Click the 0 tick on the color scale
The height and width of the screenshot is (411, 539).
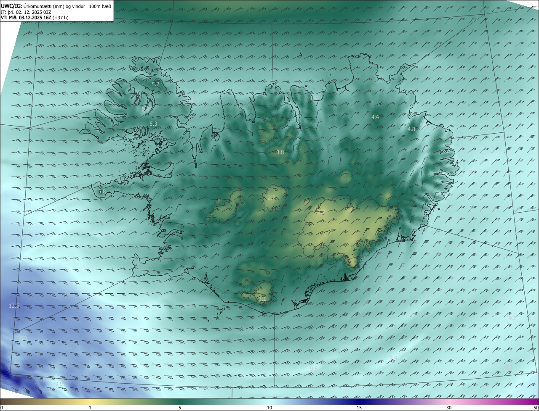click(x=2, y=408)
